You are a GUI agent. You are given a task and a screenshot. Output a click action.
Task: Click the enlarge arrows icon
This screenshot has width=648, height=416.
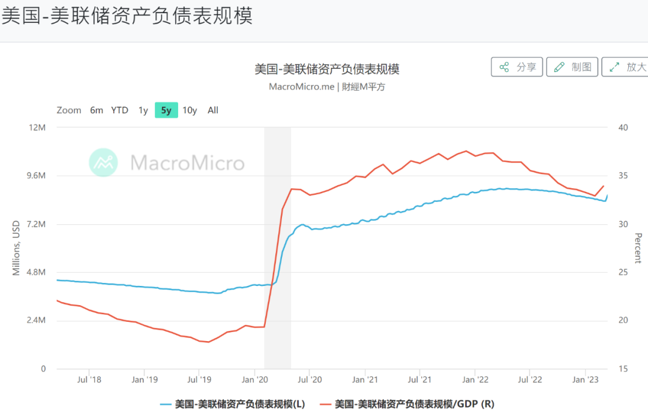(x=614, y=67)
